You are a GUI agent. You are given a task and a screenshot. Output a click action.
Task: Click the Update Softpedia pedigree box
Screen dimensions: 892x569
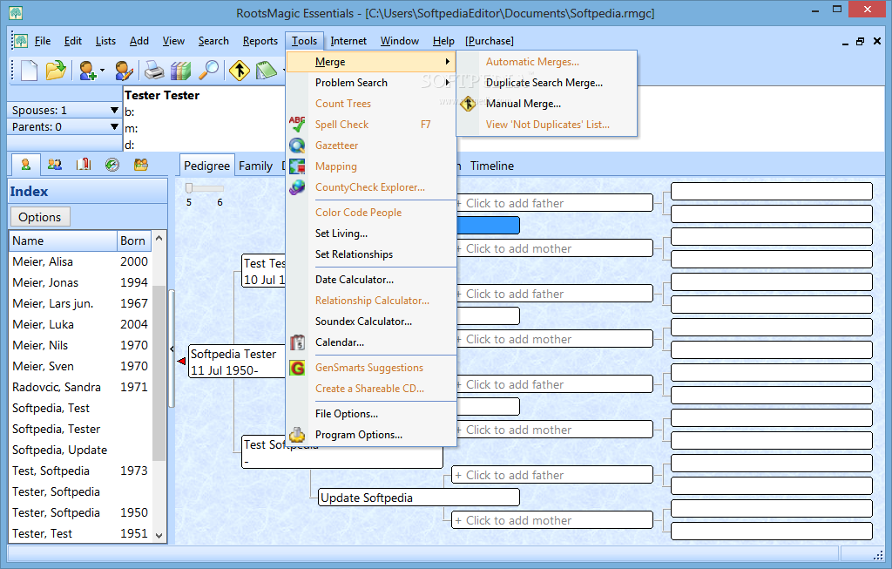[419, 498]
